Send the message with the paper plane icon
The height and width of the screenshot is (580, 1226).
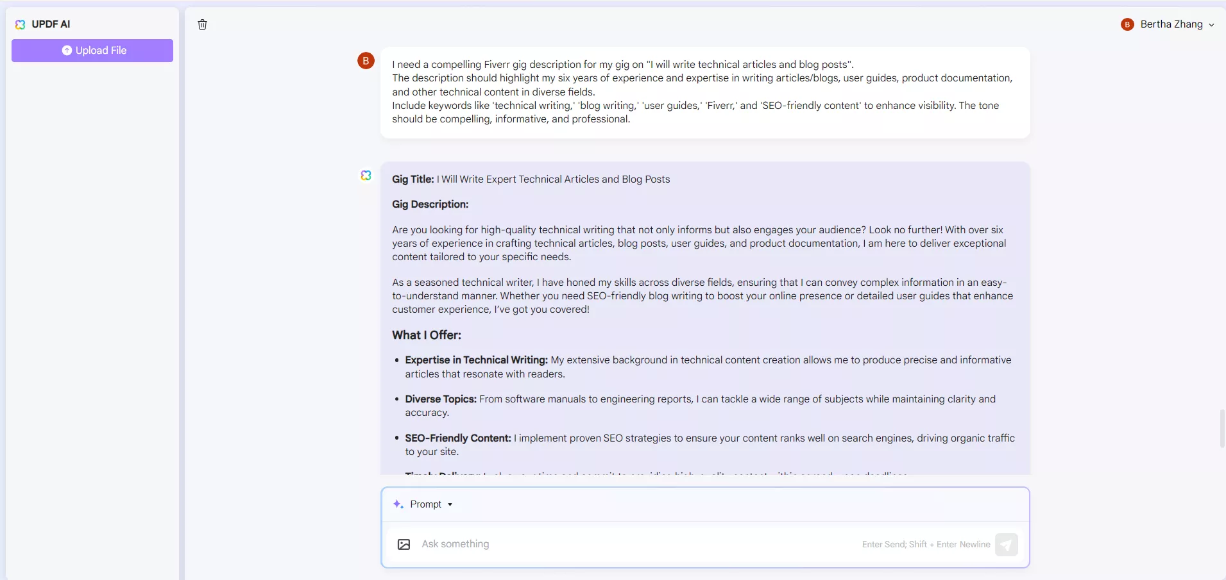click(x=1006, y=544)
